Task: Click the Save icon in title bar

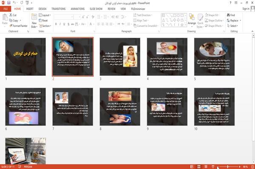Action: [9, 3]
